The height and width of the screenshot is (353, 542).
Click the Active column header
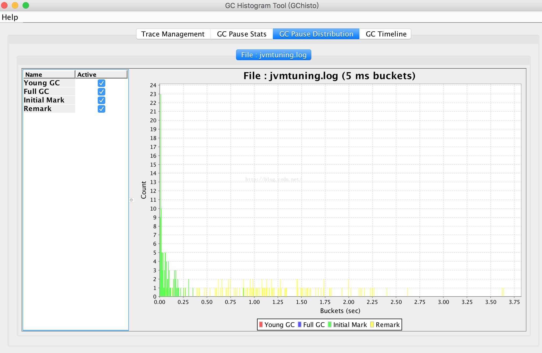click(x=101, y=74)
